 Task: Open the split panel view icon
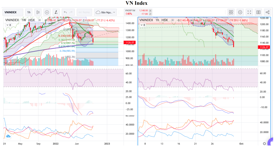coord(258,12)
